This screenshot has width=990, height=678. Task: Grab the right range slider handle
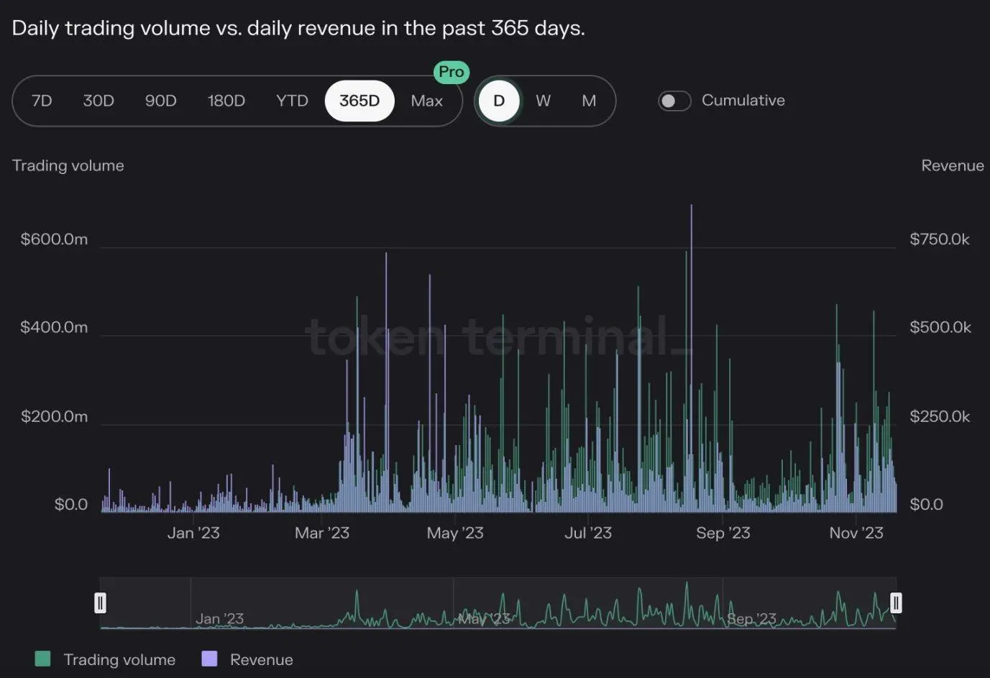896,603
